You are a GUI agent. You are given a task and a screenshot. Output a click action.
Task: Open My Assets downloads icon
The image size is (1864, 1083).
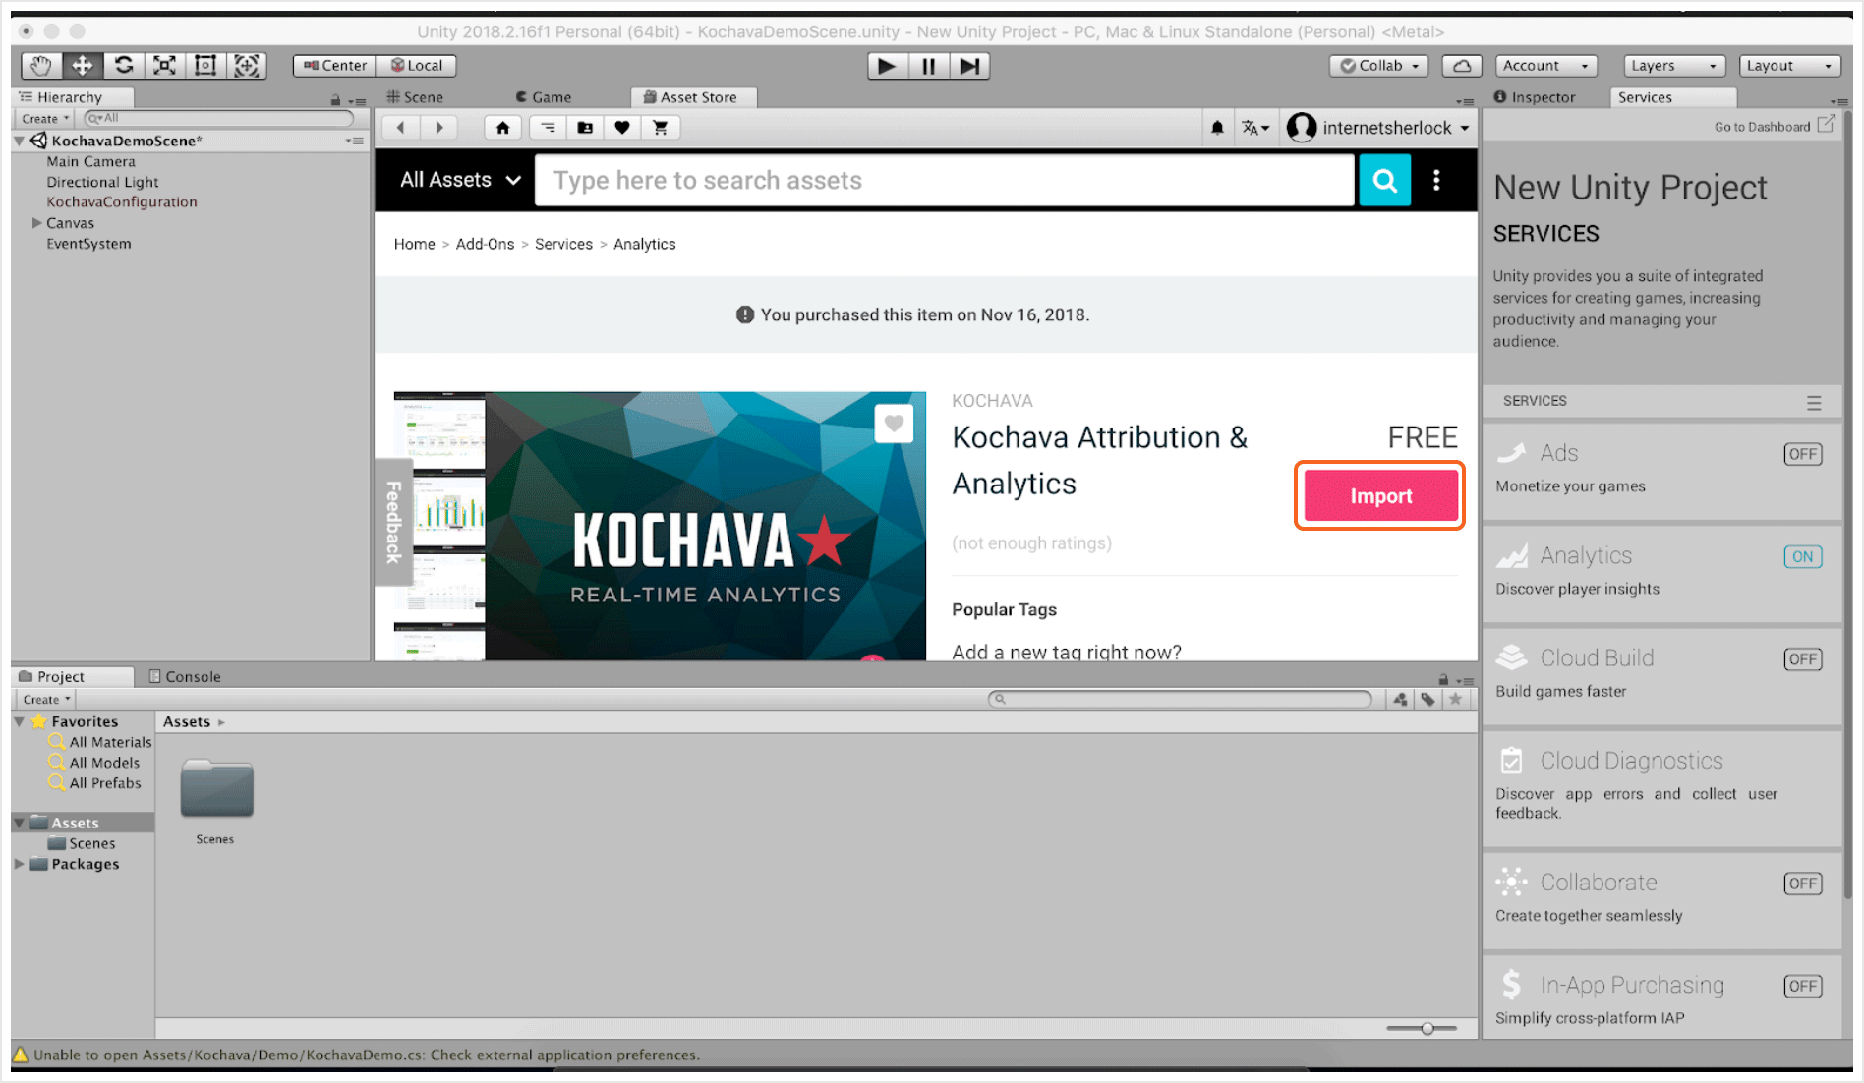(x=585, y=128)
